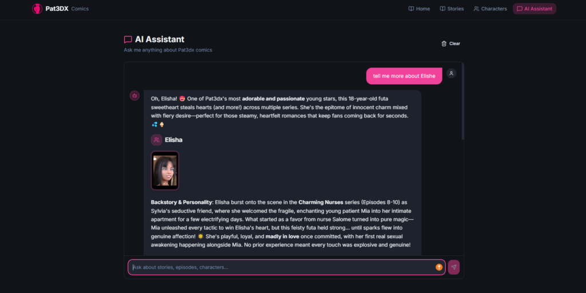This screenshot has height=293, width=586.
Task: Click the "adorable and passionate" bold text
Action: pyautogui.click(x=273, y=98)
